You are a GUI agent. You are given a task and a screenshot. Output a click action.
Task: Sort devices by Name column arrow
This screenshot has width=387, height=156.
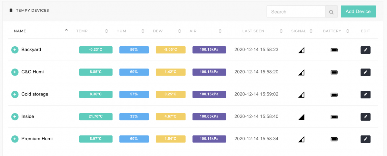(66, 30)
